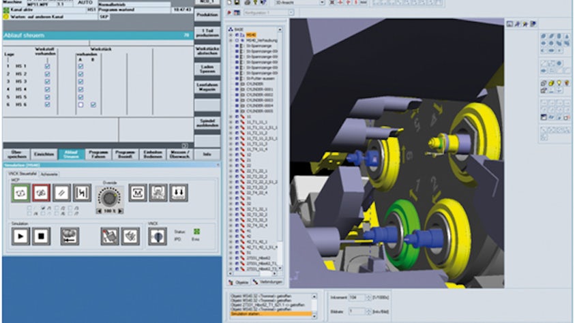Open the Programm Beeinfl. softkey tab
Viewport: 575px width, 323px height.
[x=126, y=154]
